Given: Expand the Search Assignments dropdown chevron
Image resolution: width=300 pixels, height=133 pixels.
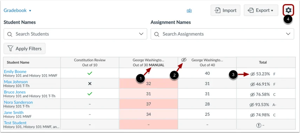Looking at the screenshot, I should click(x=288, y=34).
